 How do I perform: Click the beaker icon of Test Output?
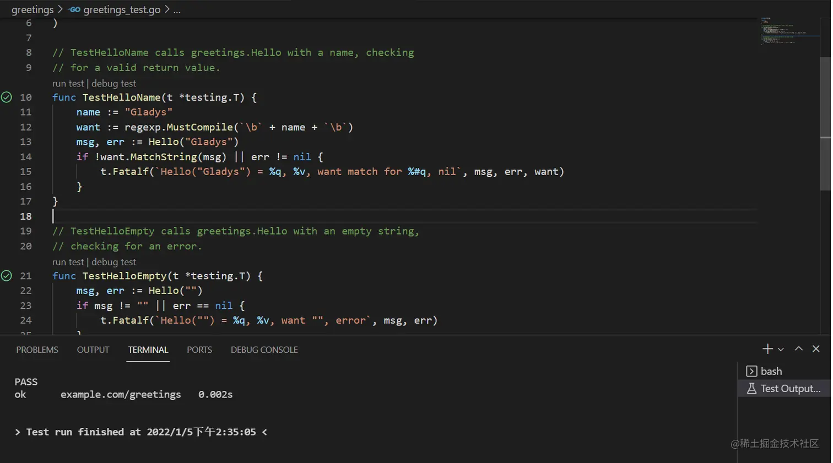point(751,388)
